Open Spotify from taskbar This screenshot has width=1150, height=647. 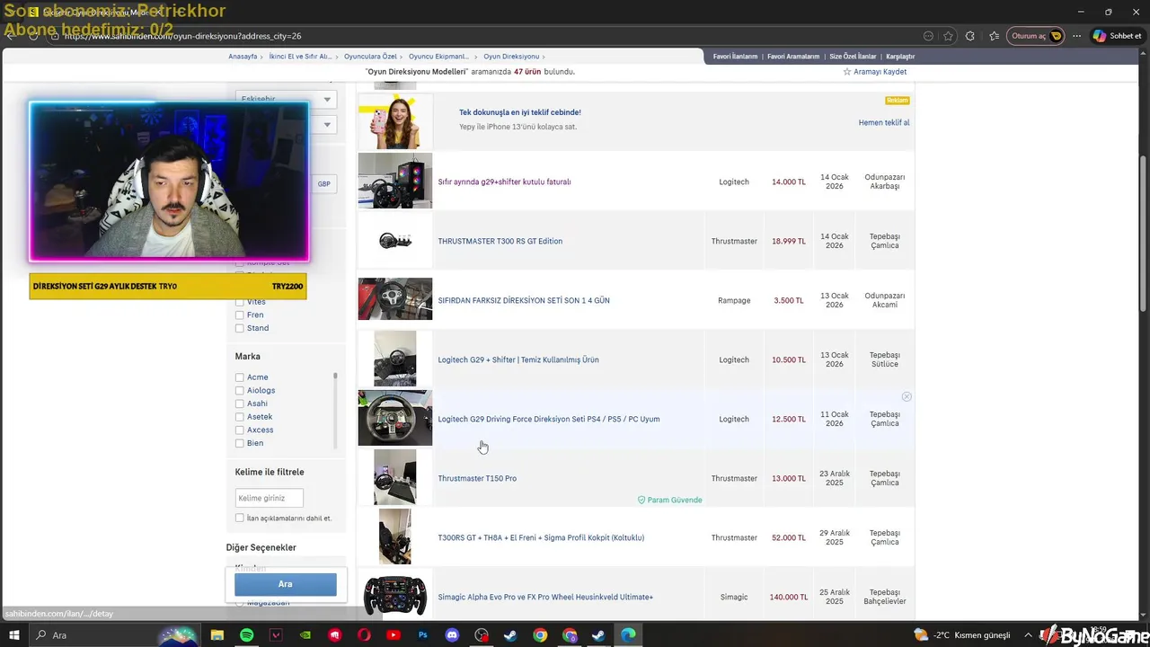pyautogui.click(x=246, y=635)
